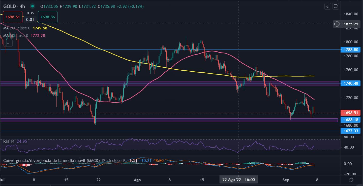Click the pink MA 50 value 1773.28
Viewport: 363px width, 186px height.
[x=38, y=36]
